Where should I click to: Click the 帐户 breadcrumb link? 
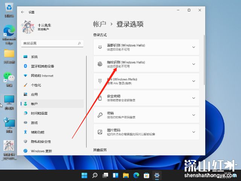coord(99,24)
